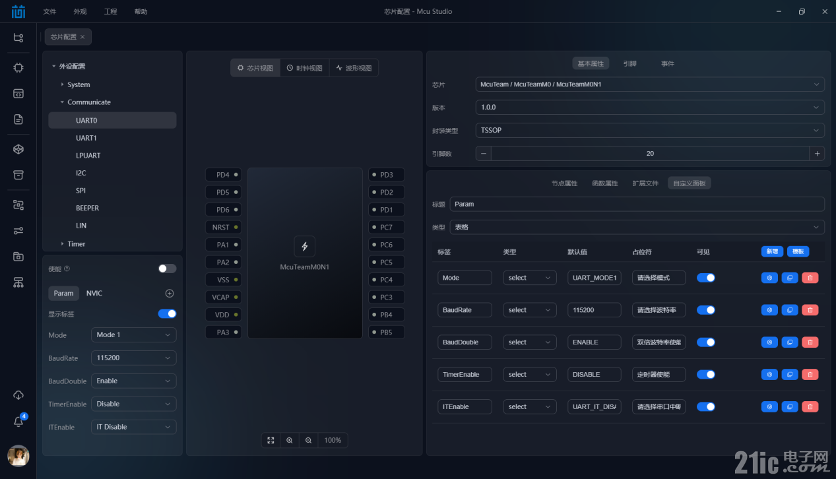
Task: Click the 3D cube package icon in sidebar
Action: point(18,149)
